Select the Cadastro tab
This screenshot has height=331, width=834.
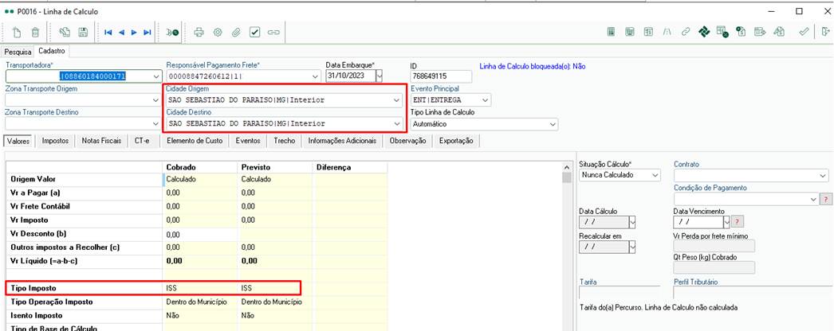(52, 51)
